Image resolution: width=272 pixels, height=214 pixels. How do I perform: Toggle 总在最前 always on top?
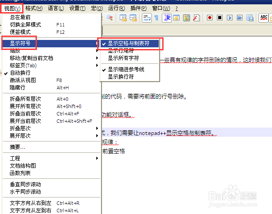point(52,17)
